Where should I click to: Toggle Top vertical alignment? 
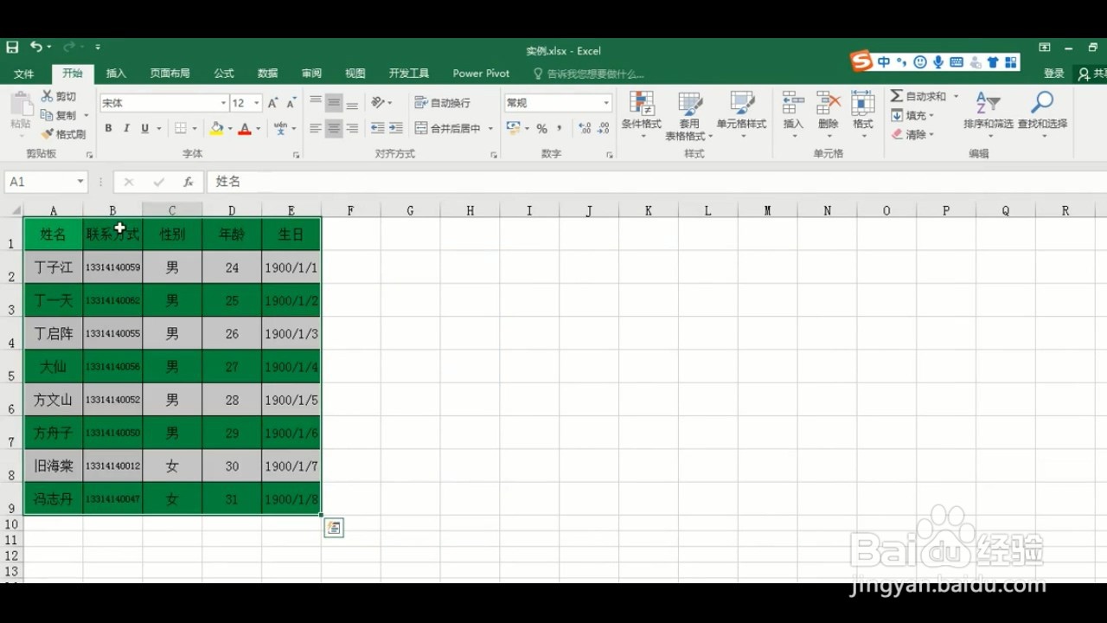(x=316, y=102)
